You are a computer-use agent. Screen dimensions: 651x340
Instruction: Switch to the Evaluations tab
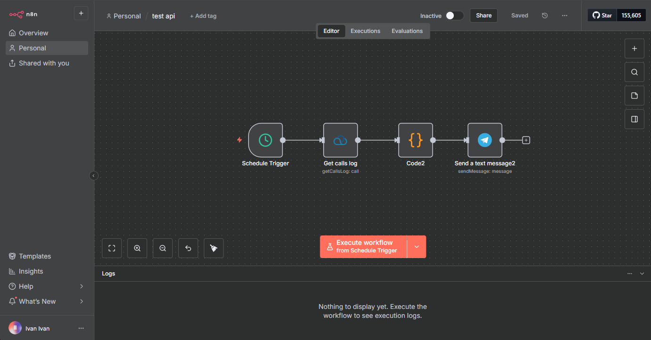point(407,31)
